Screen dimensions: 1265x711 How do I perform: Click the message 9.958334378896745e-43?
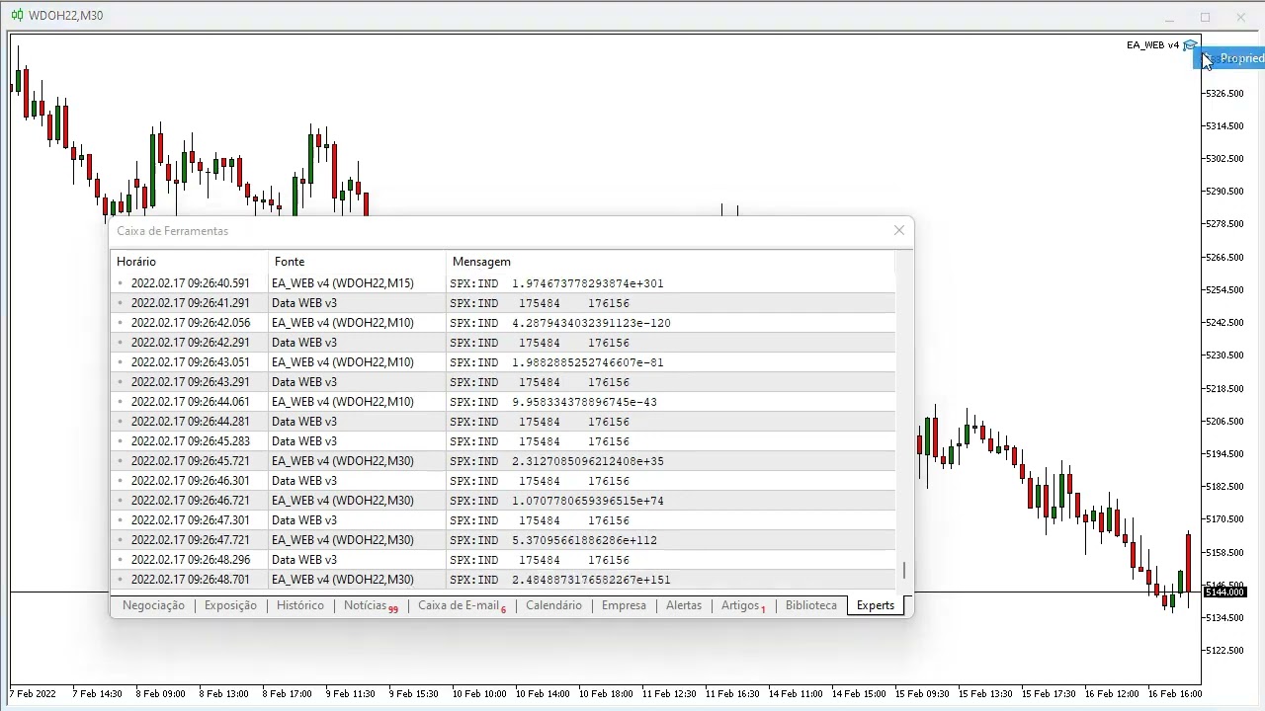[x=584, y=402]
